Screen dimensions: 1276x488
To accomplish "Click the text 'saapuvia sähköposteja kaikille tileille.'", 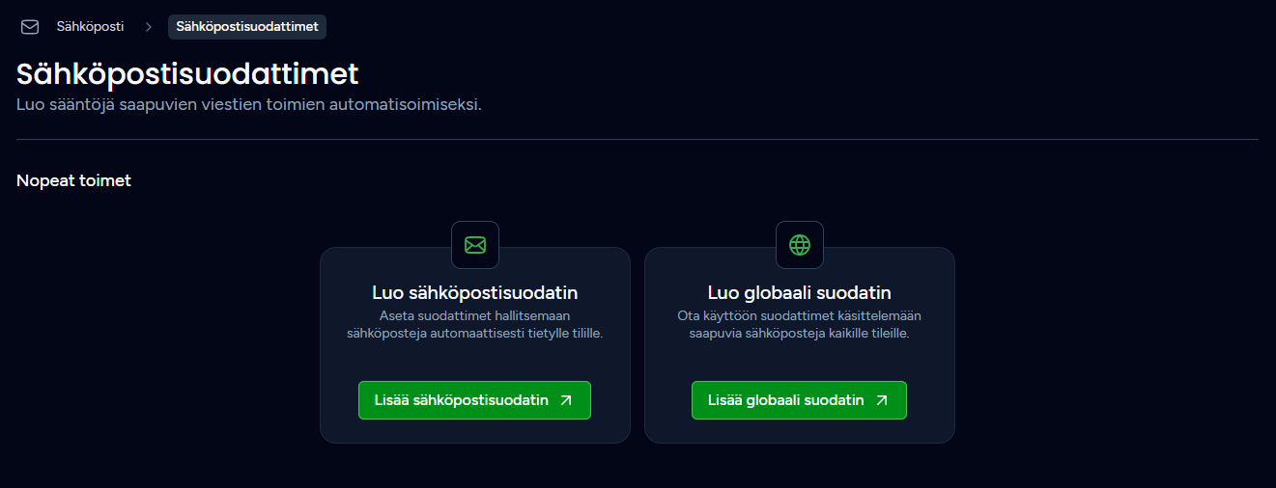I will (800, 334).
